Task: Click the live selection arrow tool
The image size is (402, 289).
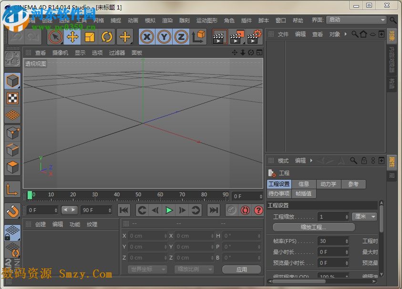Action: coord(55,37)
